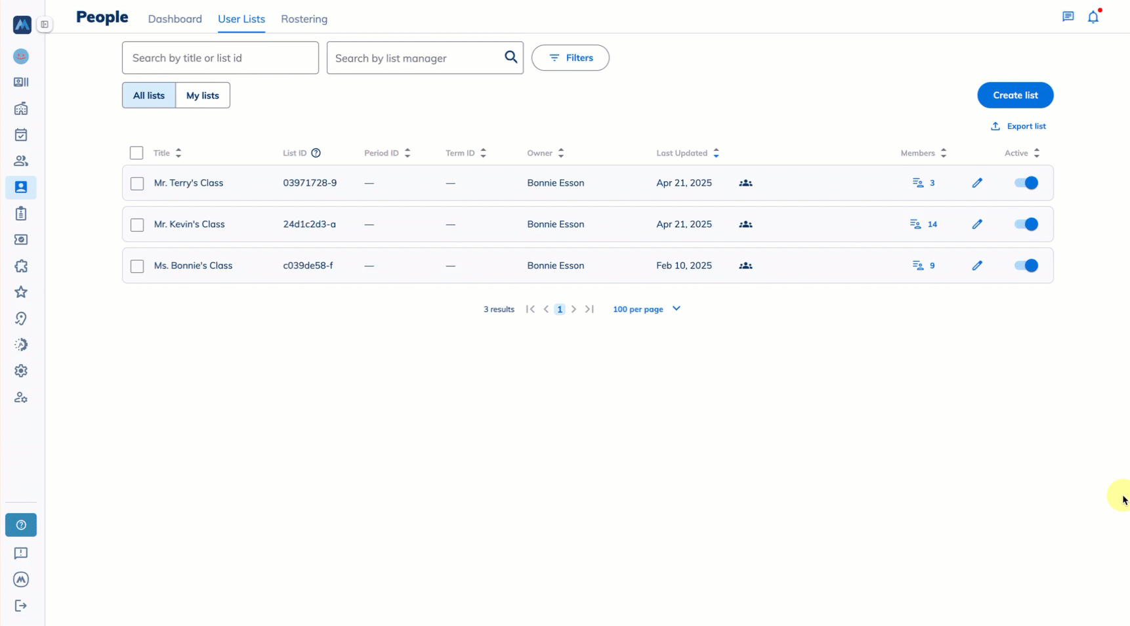This screenshot has width=1130, height=626.
Task: Switch to the User Lists tab
Action: point(241,19)
